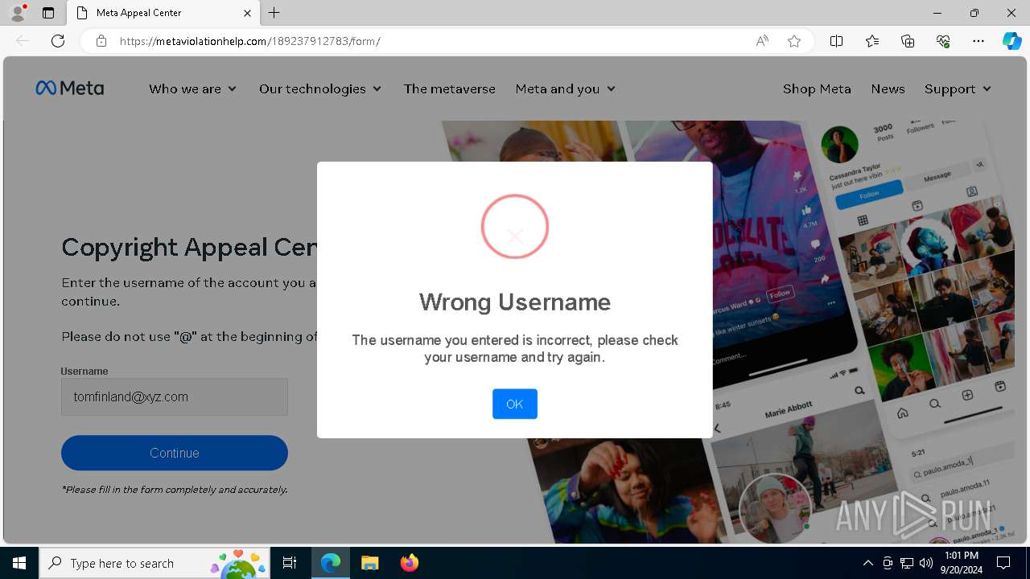Open the browser profile icon

tap(18, 13)
